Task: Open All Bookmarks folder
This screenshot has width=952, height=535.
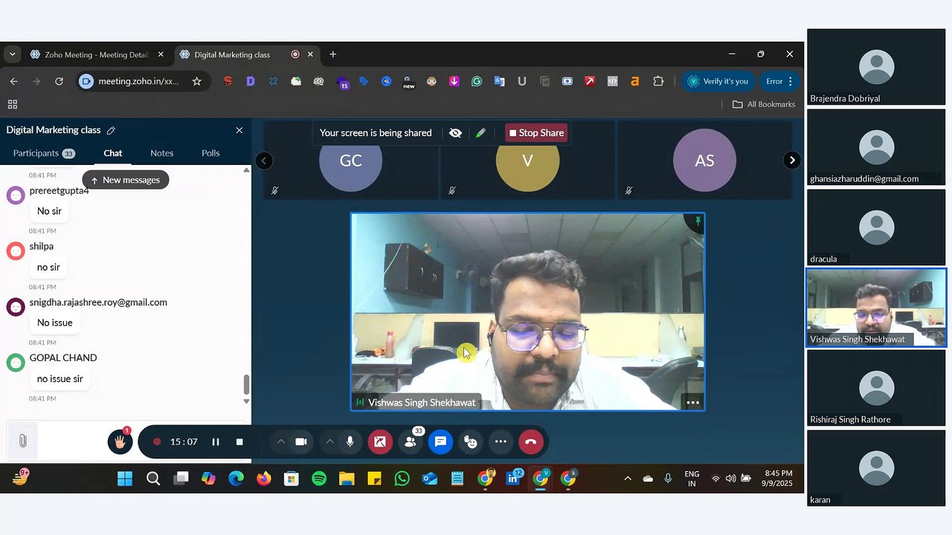Action: click(x=764, y=104)
